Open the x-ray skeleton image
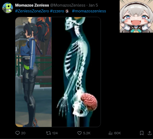Viewport: 153px width, 139px height. tap(76, 72)
